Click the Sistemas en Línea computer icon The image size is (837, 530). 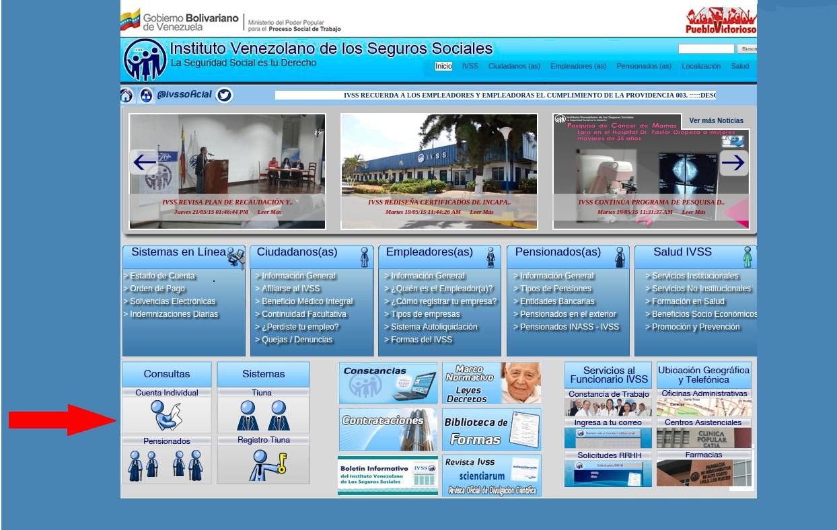(x=236, y=258)
